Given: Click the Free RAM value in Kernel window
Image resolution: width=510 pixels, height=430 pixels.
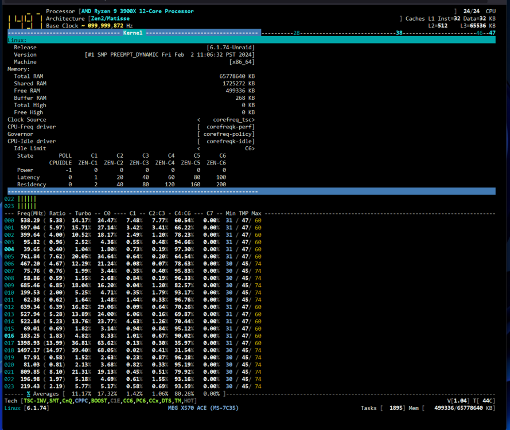Looking at the screenshot, I should 240,91.
